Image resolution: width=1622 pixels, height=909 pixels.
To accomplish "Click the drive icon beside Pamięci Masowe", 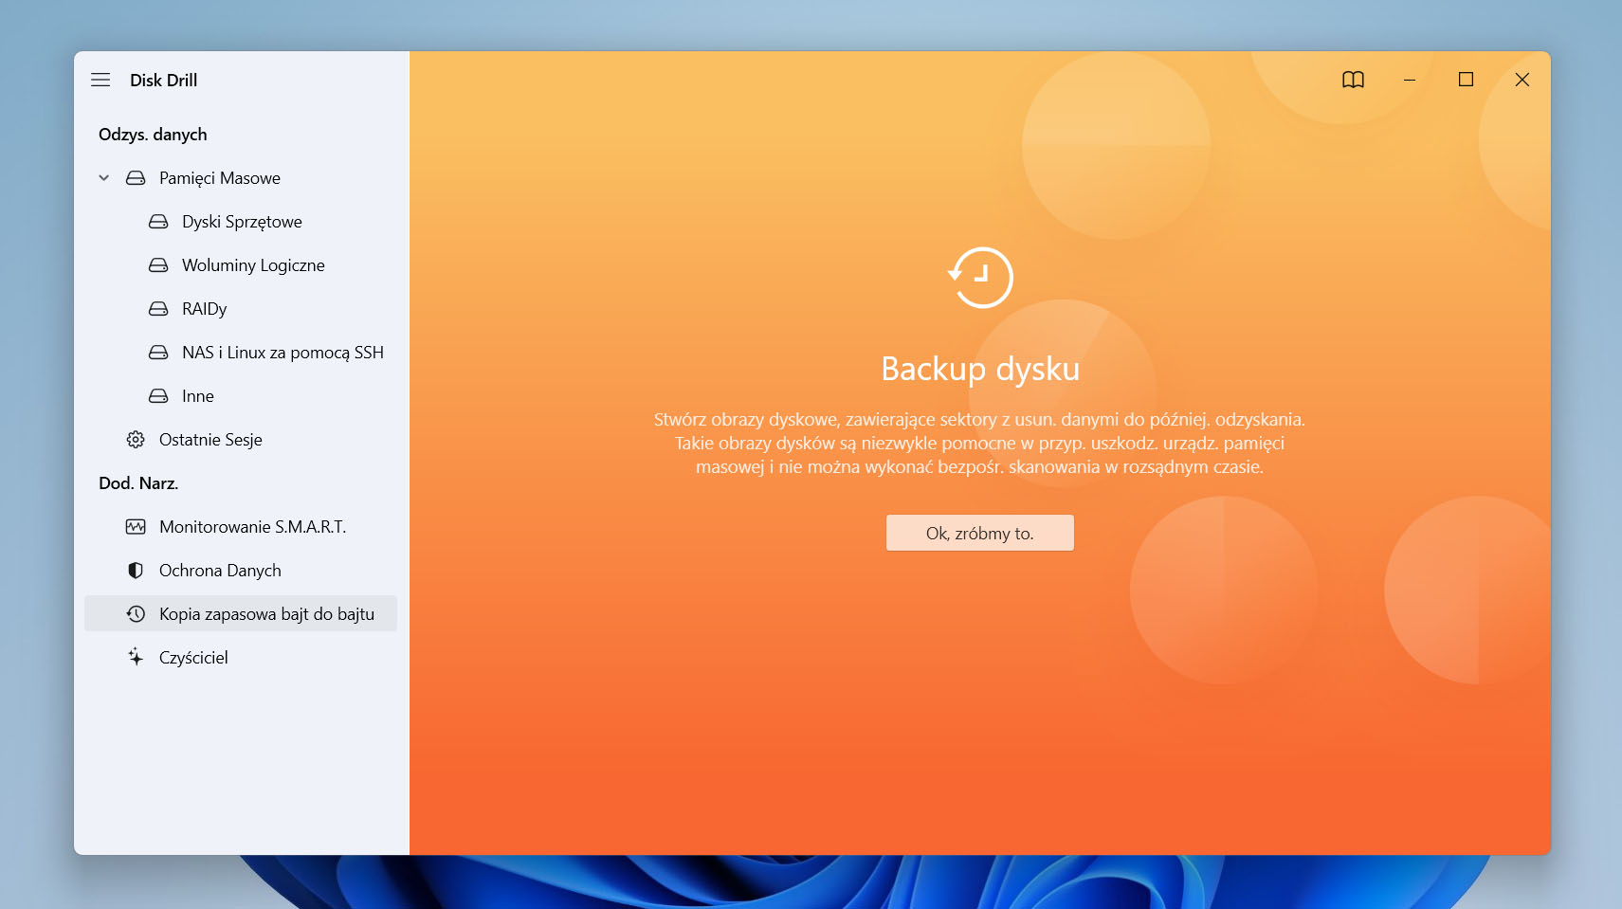I will click(x=136, y=178).
